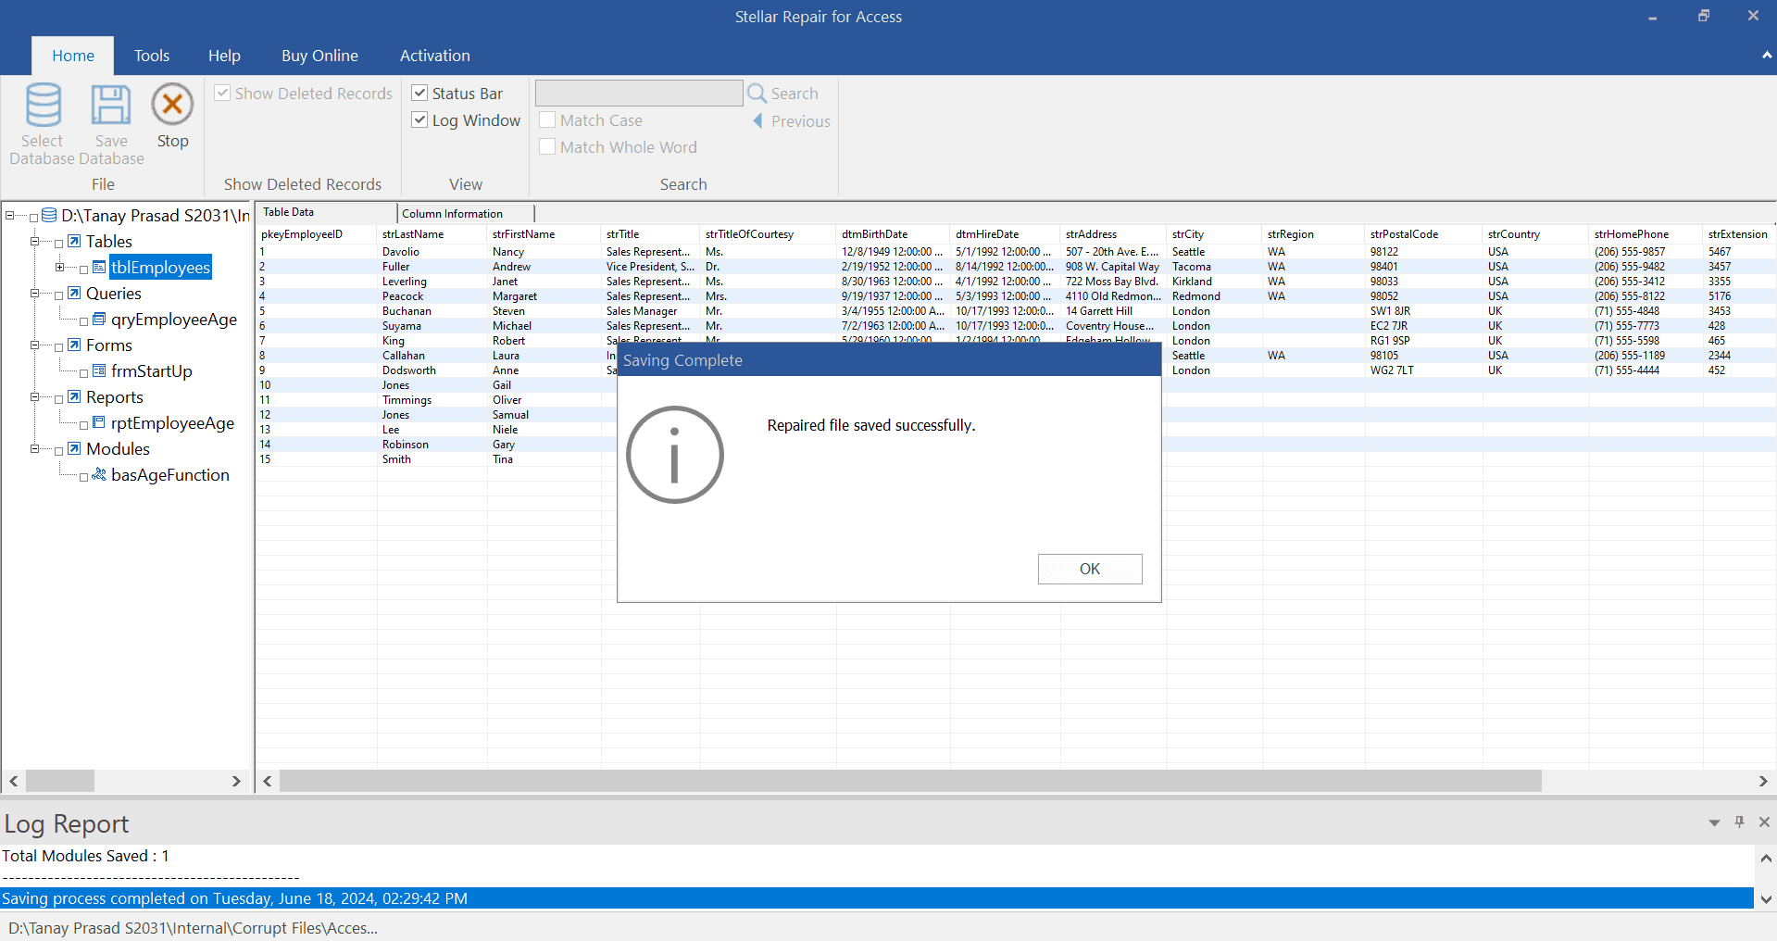Collapse the Tables tree node
This screenshot has width=1777, height=941.
[35, 242]
